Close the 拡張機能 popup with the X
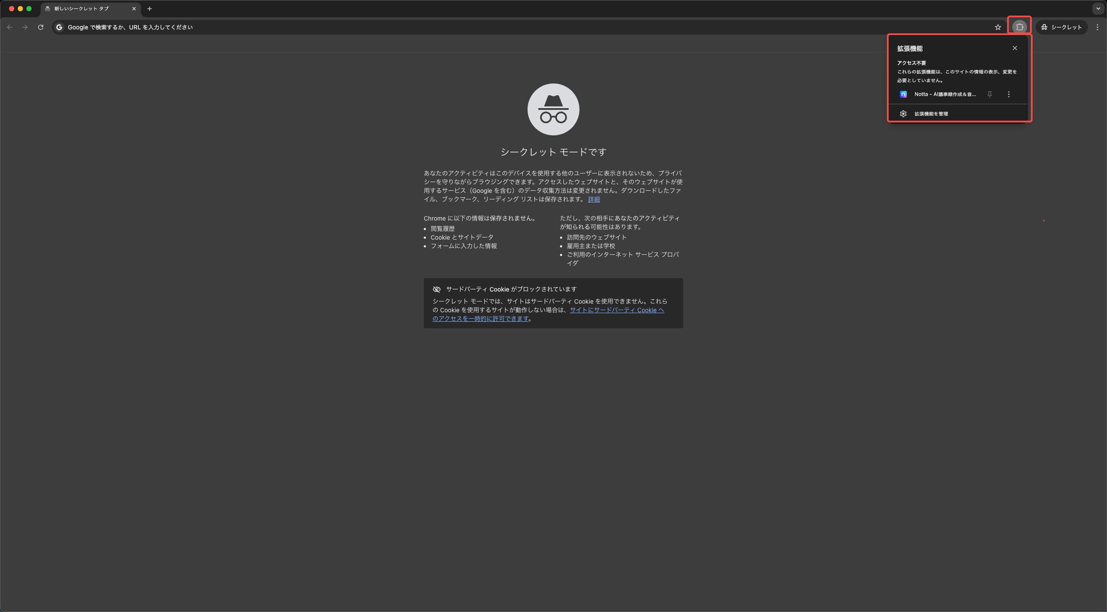 pos(1014,48)
